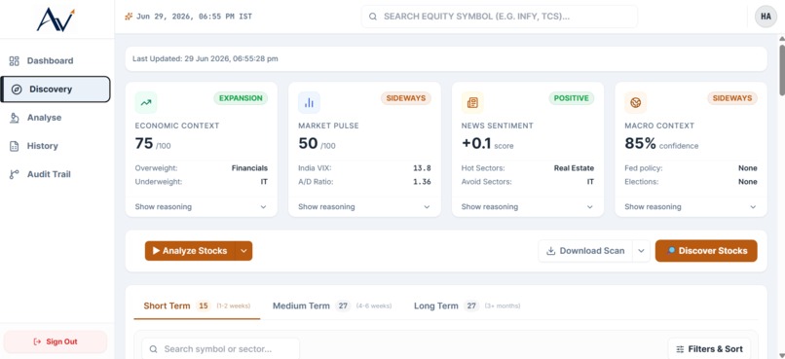The width and height of the screenshot is (785, 359).
Task: Click the SIDEWAYS badge on Market Pulse
Action: 406,98
